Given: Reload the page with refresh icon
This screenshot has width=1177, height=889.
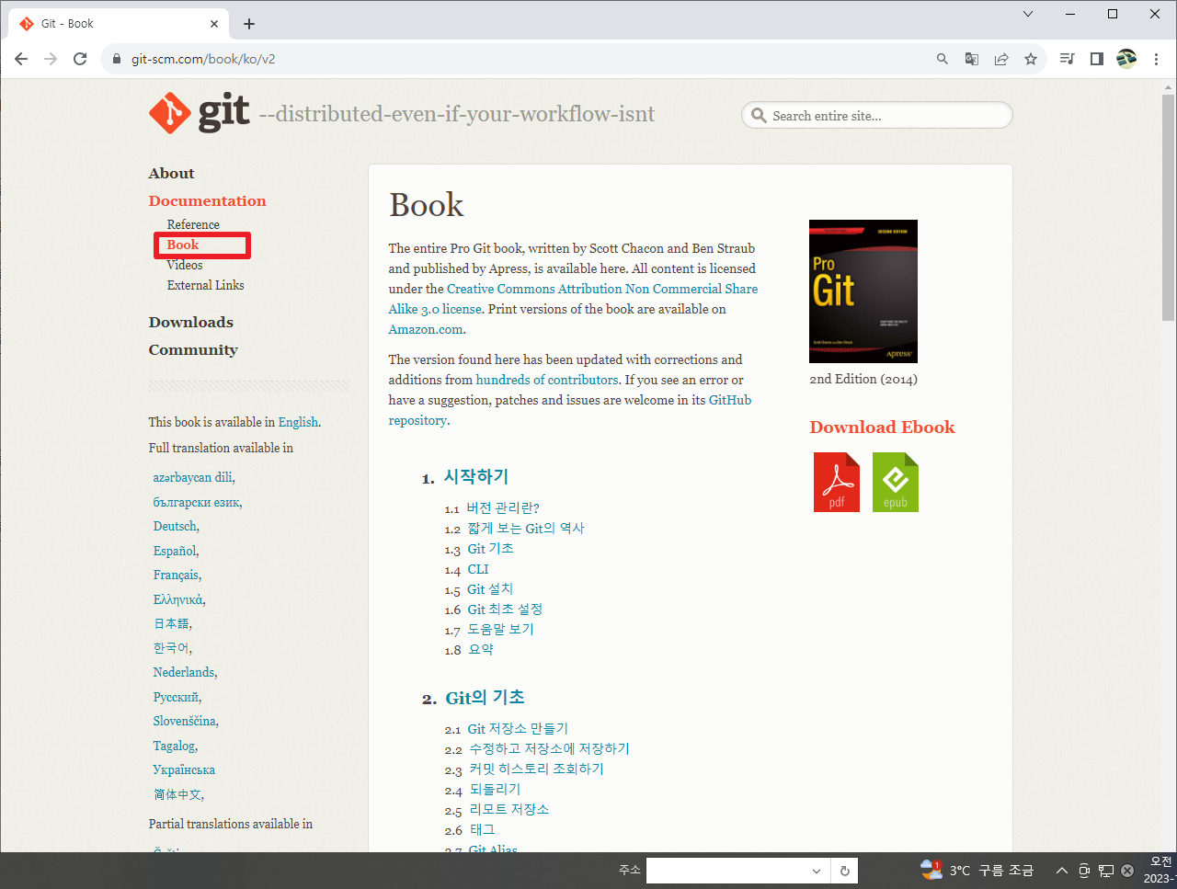Looking at the screenshot, I should click(80, 59).
